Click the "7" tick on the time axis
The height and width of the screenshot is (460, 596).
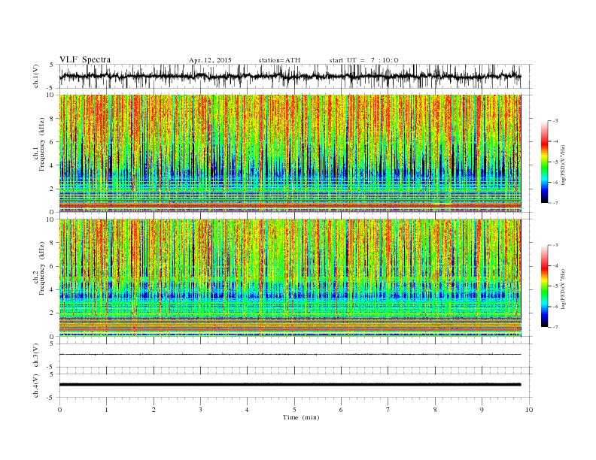coord(388,410)
